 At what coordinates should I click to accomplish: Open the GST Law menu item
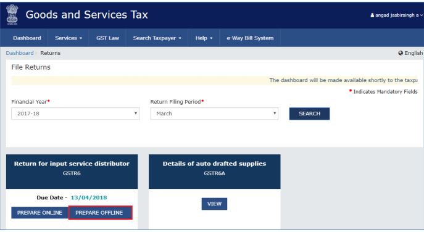pyautogui.click(x=107, y=38)
